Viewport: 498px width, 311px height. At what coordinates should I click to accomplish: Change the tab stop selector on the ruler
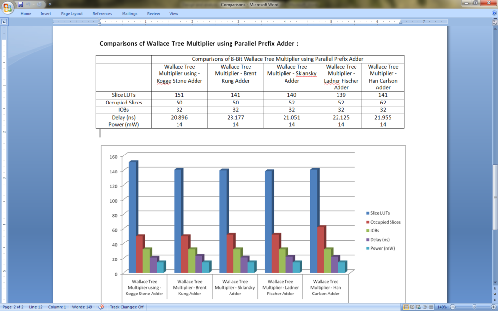[5, 21]
